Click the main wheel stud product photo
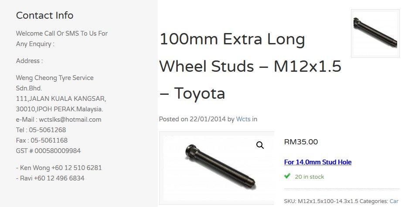This screenshot has width=405, height=207. [217, 168]
